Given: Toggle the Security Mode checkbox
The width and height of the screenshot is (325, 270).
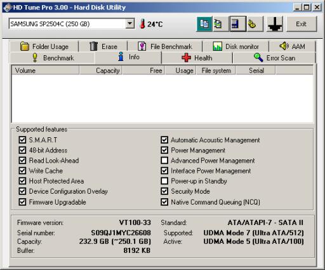Looking at the screenshot, I should pyautogui.click(x=164, y=191).
